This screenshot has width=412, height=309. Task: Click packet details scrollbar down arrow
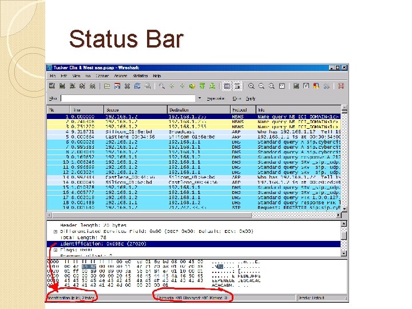pyautogui.click(x=344, y=253)
